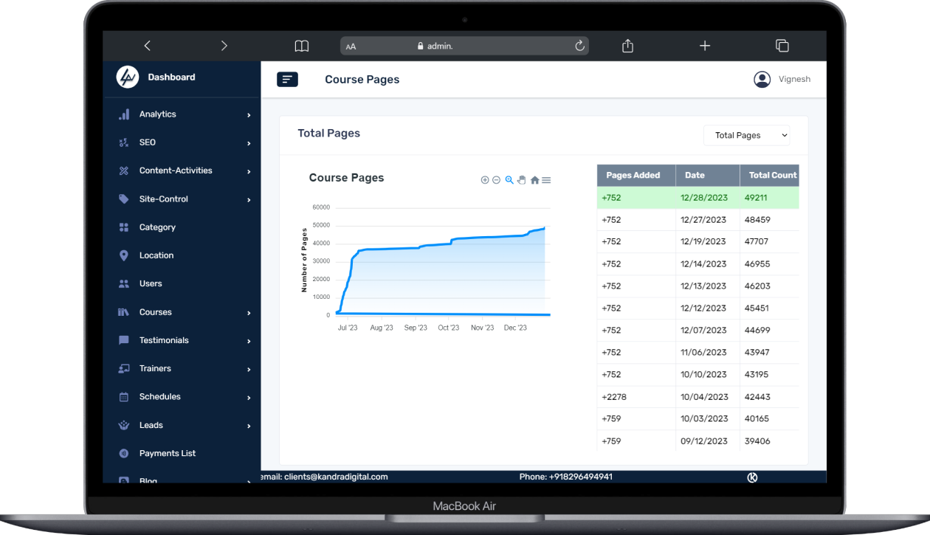Expand the Trainers submenu chevron

click(x=249, y=369)
